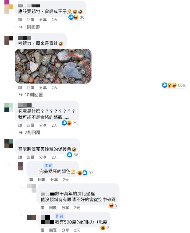
Task: Click the thumbs-up reaction icon beside 56
Action: [69, 155]
